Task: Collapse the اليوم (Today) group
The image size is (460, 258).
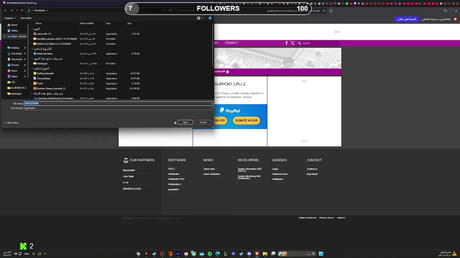Action: [32, 29]
